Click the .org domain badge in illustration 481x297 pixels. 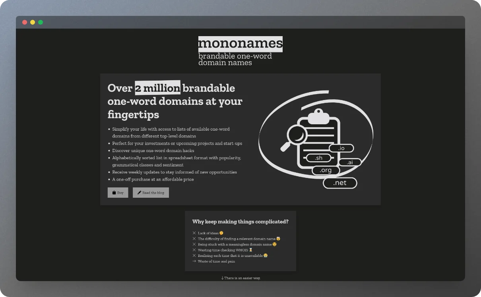point(326,170)
